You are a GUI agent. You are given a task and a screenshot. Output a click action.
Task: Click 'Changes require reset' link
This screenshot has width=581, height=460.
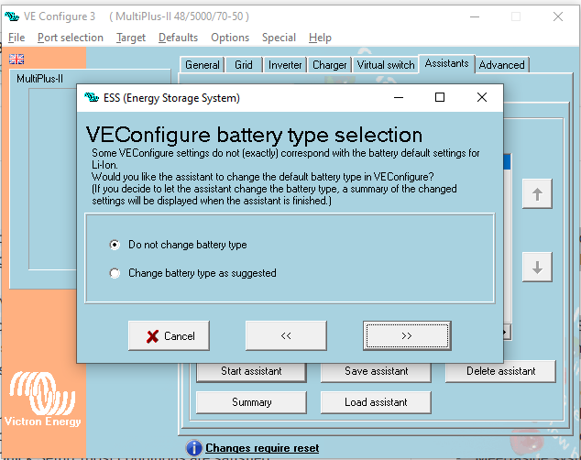tap(262, 448)
